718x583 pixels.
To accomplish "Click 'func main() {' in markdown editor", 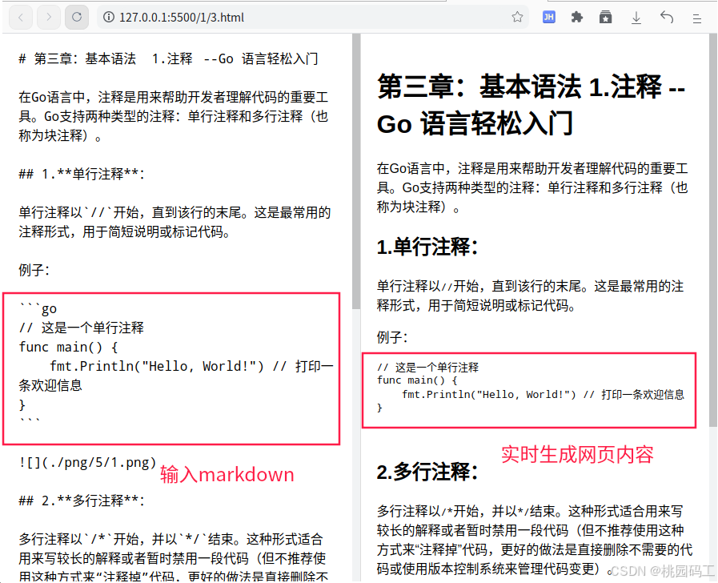I will (x=68, y=347).
